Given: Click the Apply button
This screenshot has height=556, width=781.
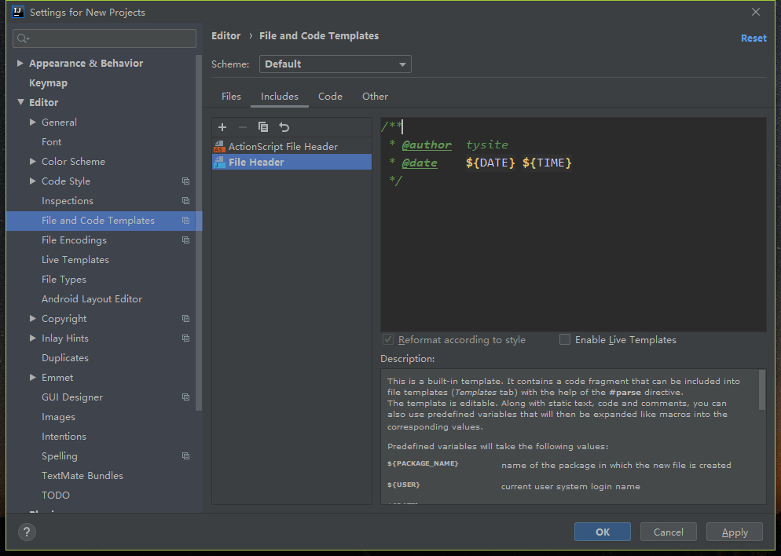Looking at the screenshot, I should point(735,532).
